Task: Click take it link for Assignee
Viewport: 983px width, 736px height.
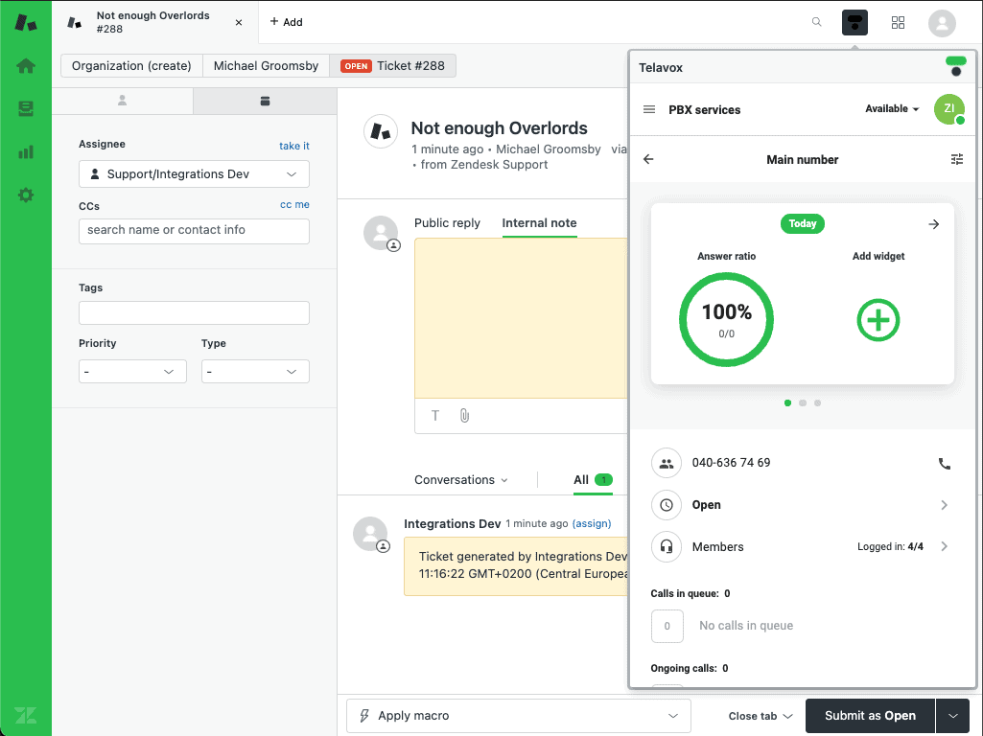Action: (x=294, y=146)
